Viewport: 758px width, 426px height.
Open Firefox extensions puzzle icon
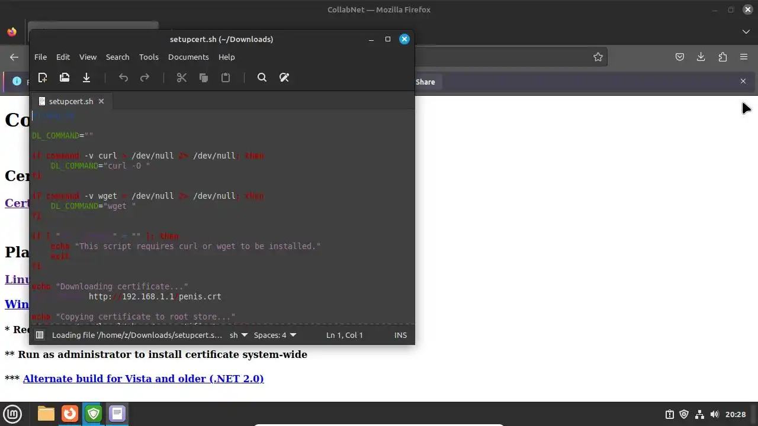click(x=722, y=57)
